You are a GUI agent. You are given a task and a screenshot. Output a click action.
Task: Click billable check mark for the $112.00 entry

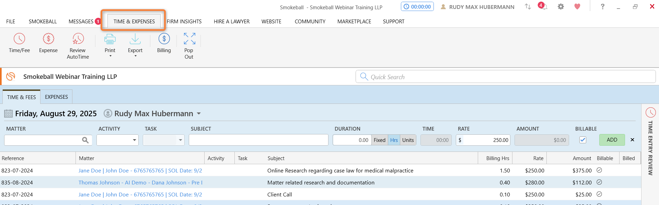click(599, 182)
